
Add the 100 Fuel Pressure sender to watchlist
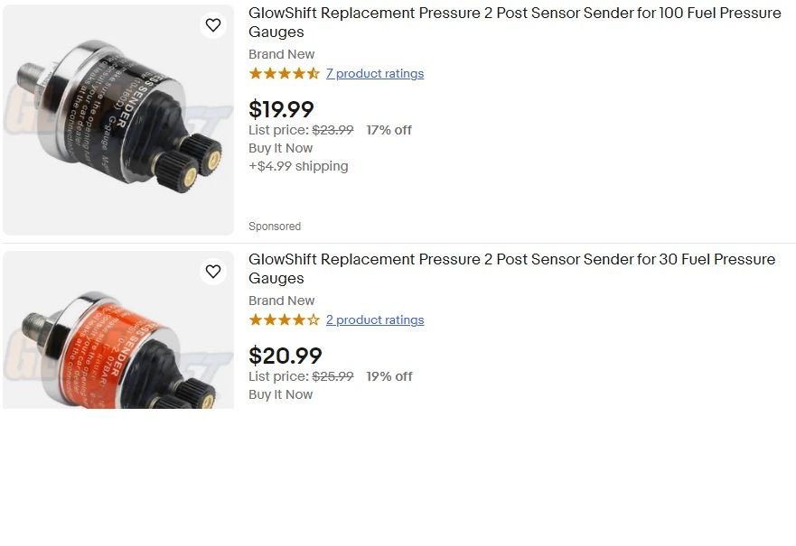(213, 25)
